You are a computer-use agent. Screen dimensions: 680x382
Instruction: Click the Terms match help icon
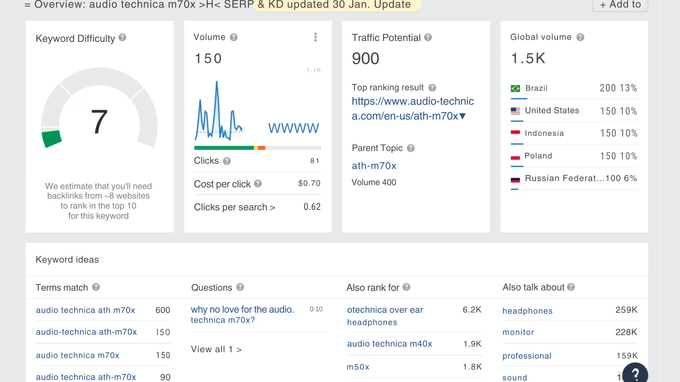click(96, 287)
